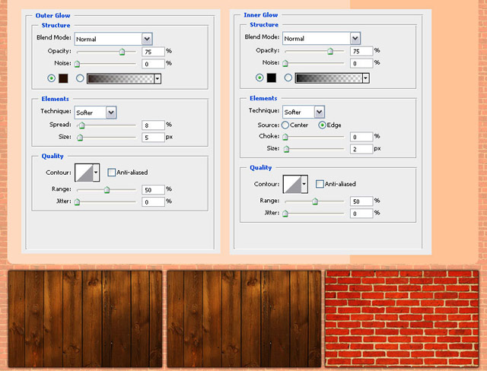Click Inner Glow Choke value field
Image resolution: width=487 pixels, height=371 pixels.
tap(361, 137)
